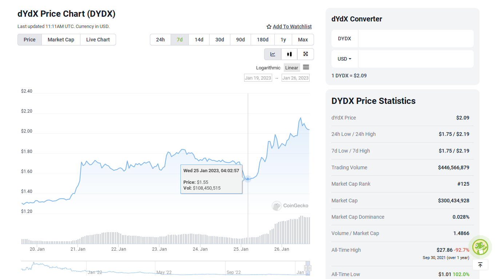The width and height of the screenshot is (497, 279).
Task: Click the Market Cap value $300,434,928
Action: point(454,201)
